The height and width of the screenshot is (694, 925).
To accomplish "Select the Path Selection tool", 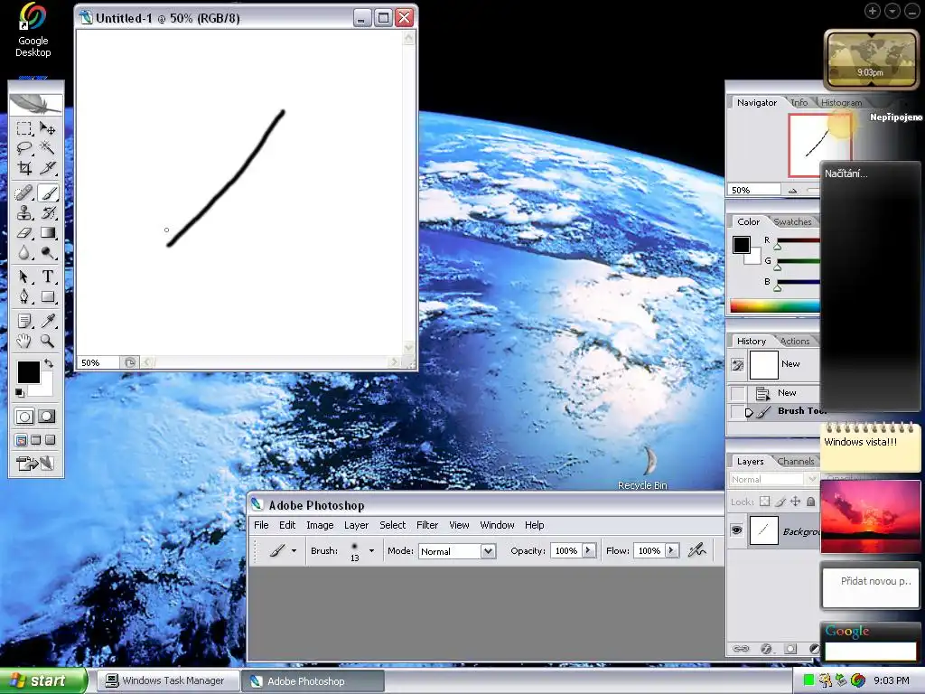I will pyautogui.click(x=24, y=277).
